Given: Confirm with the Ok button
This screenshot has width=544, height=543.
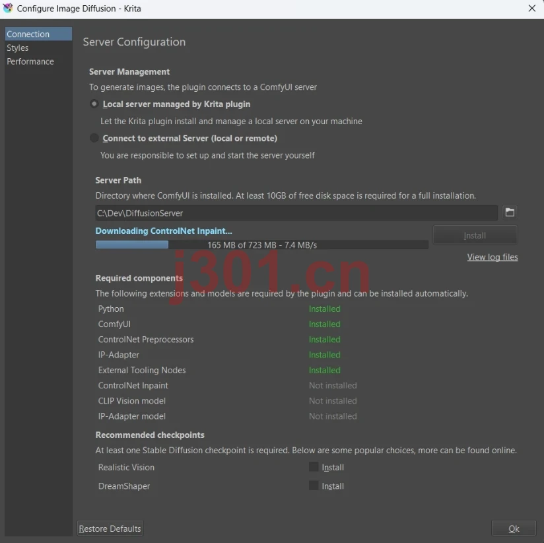Looking at the screenshot, I should 514,528.
